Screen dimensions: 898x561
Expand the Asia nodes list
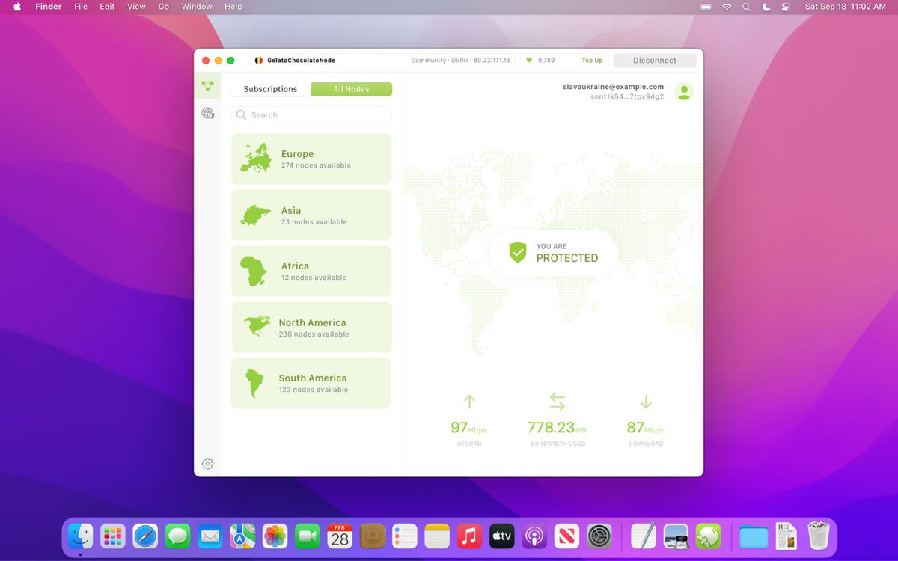(x=311, y=215)
